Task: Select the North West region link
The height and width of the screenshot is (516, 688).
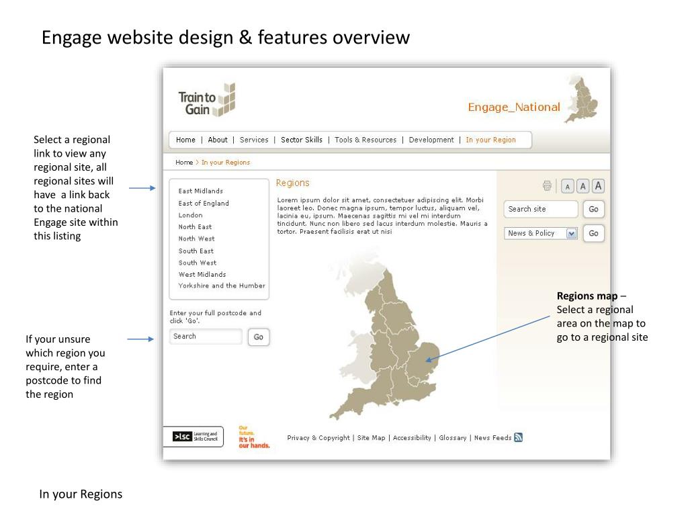Action: 197,239
